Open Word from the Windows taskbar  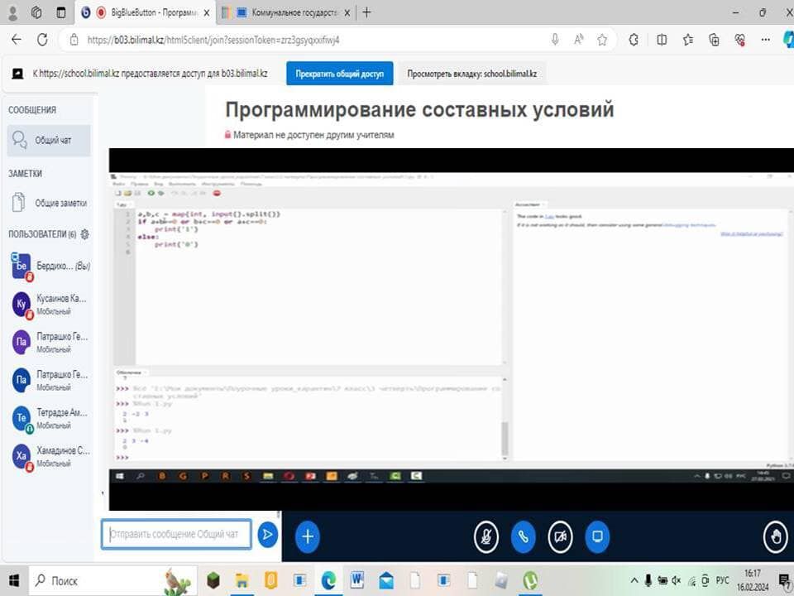(x=356, y=580)
